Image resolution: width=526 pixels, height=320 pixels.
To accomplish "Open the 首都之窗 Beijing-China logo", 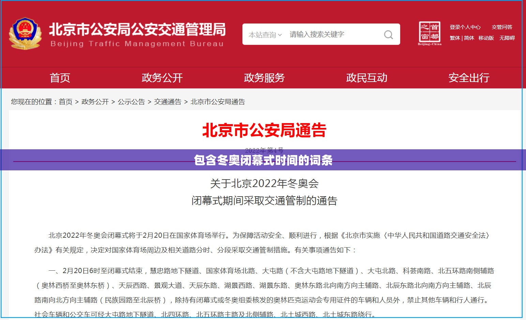I will [x=430, y=34].
